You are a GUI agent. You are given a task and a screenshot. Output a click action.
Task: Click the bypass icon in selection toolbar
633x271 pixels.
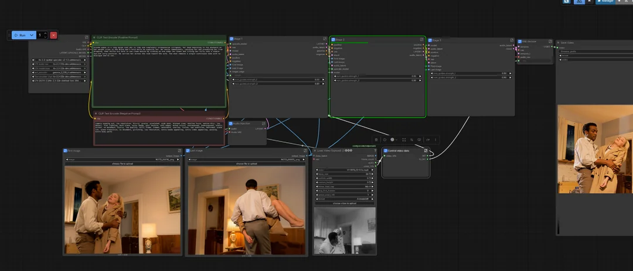(419, 139)
